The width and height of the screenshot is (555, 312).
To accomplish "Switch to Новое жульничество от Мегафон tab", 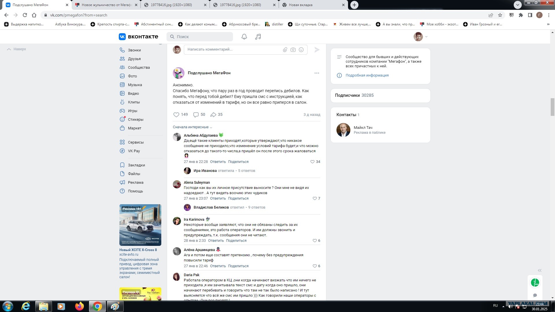I will click(x=106, y=5).
